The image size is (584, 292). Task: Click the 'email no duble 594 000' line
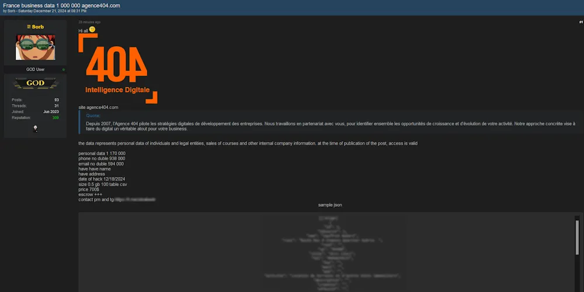click(x=101, y=164)
